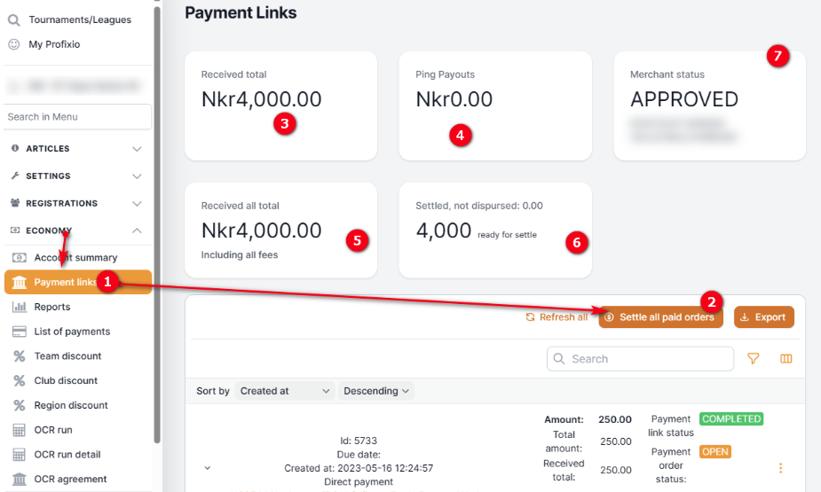Open the Created at sort dropdown

click(285, 391)
